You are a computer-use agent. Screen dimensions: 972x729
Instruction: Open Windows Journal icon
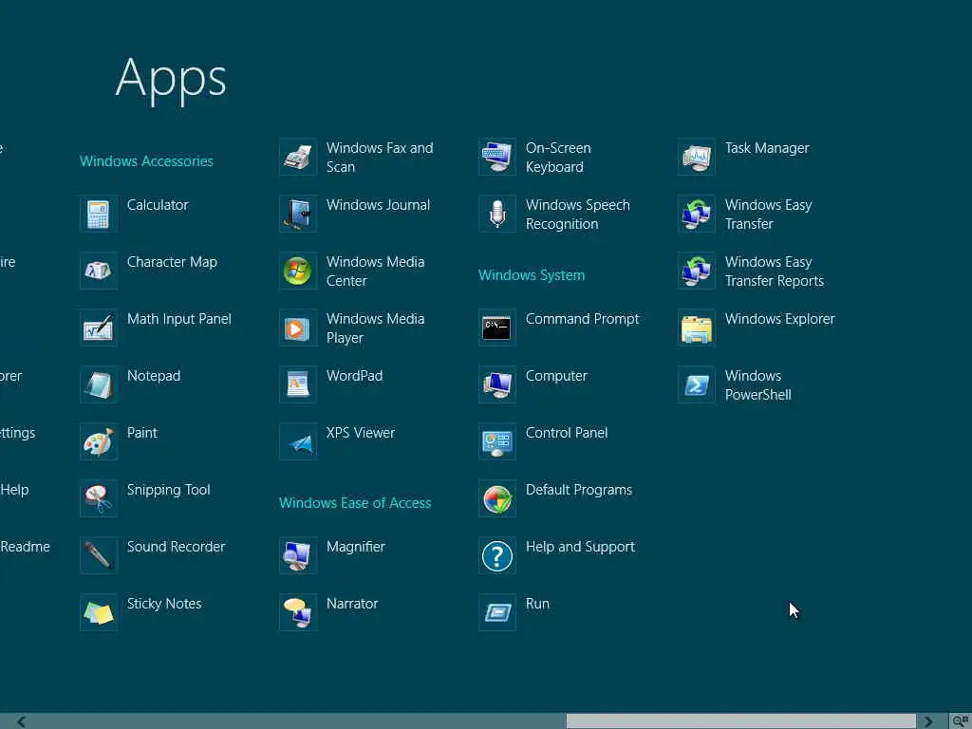[x=298, y=214]
